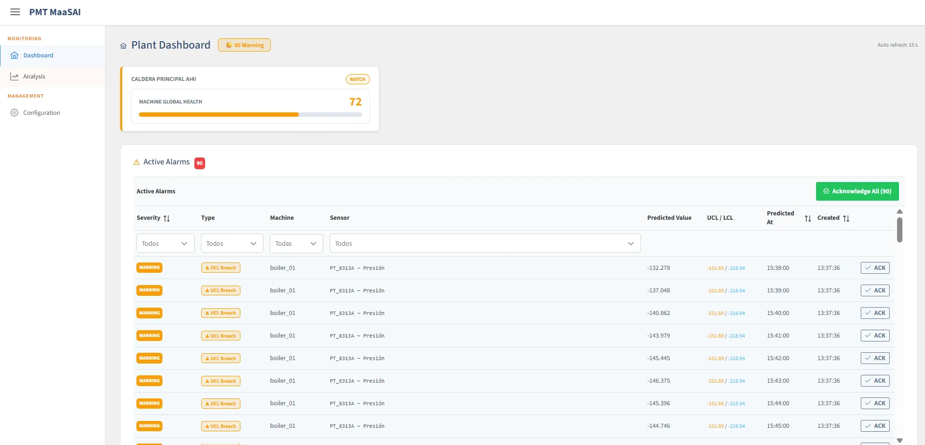Sort alarms by Severity column arrows
925x445 pixels.
point(167,218)
